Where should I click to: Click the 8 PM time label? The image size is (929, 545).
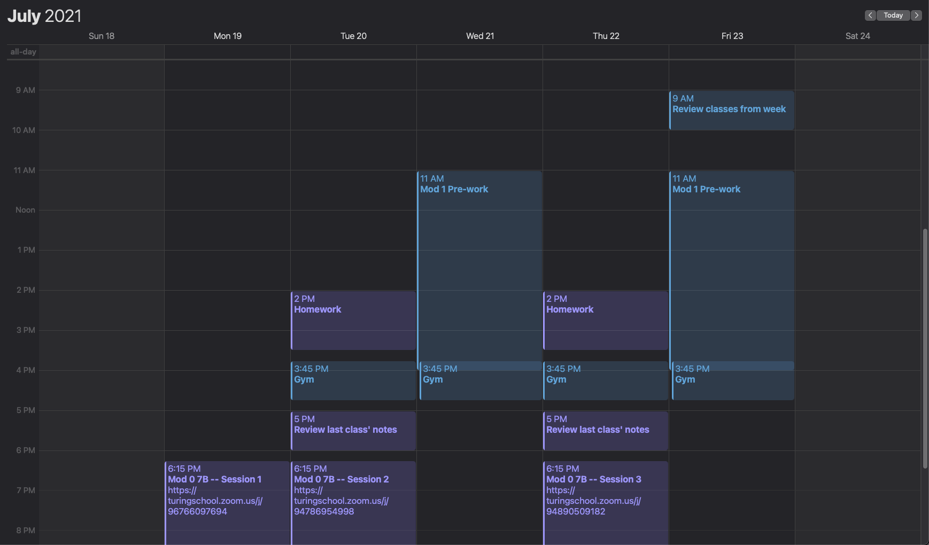(x=26, y=531)
